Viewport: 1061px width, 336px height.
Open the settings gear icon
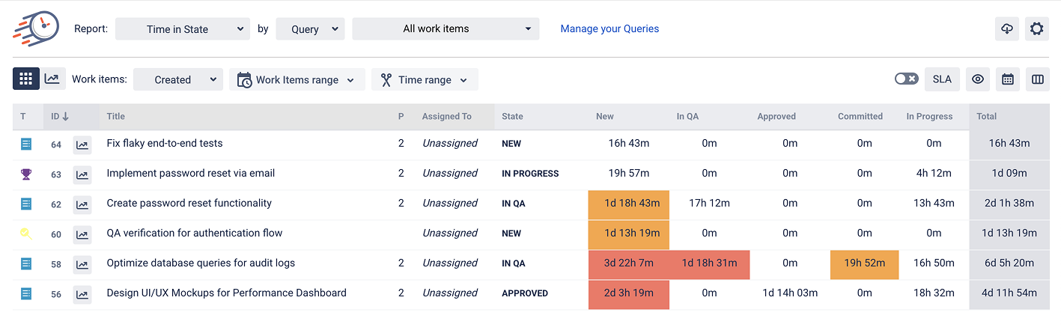click(x=1036, y=29)
